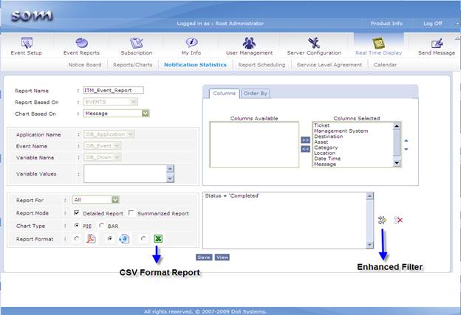This screenshot has height=315, width=461.
Task: Click the Log Off link
Action: click(433, 24)
